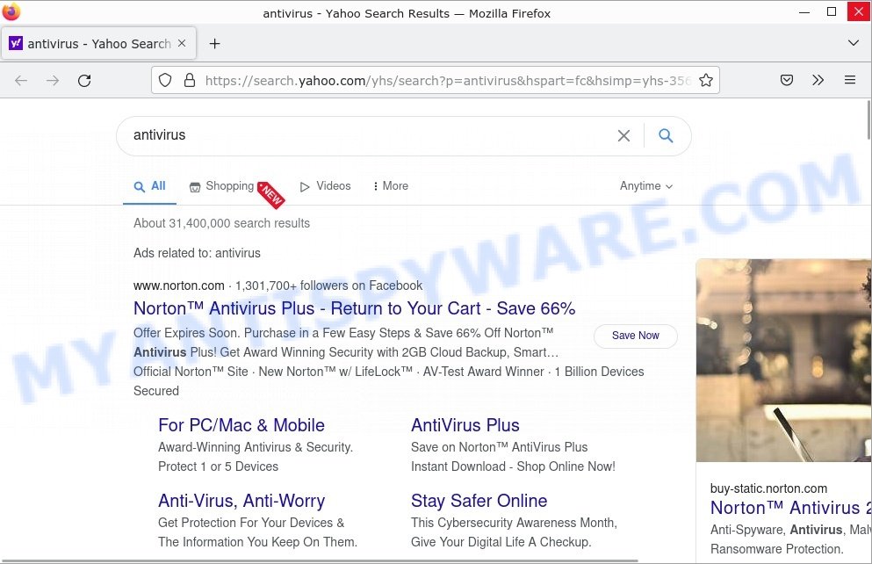
Task: Show more toolbar tools overflow
Action: [x=818, y=80]
